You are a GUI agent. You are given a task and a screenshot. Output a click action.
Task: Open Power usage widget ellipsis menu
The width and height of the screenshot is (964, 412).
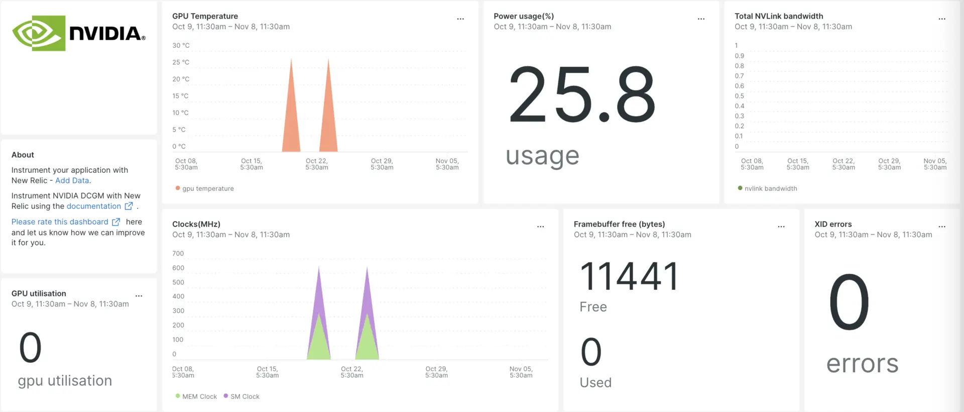[x=701, y=19]
